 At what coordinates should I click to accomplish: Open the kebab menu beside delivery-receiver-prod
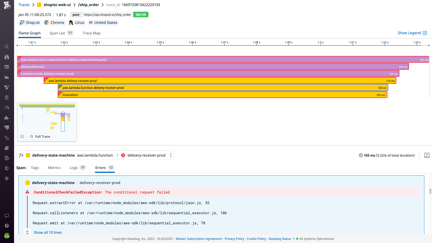click(171, 155)
